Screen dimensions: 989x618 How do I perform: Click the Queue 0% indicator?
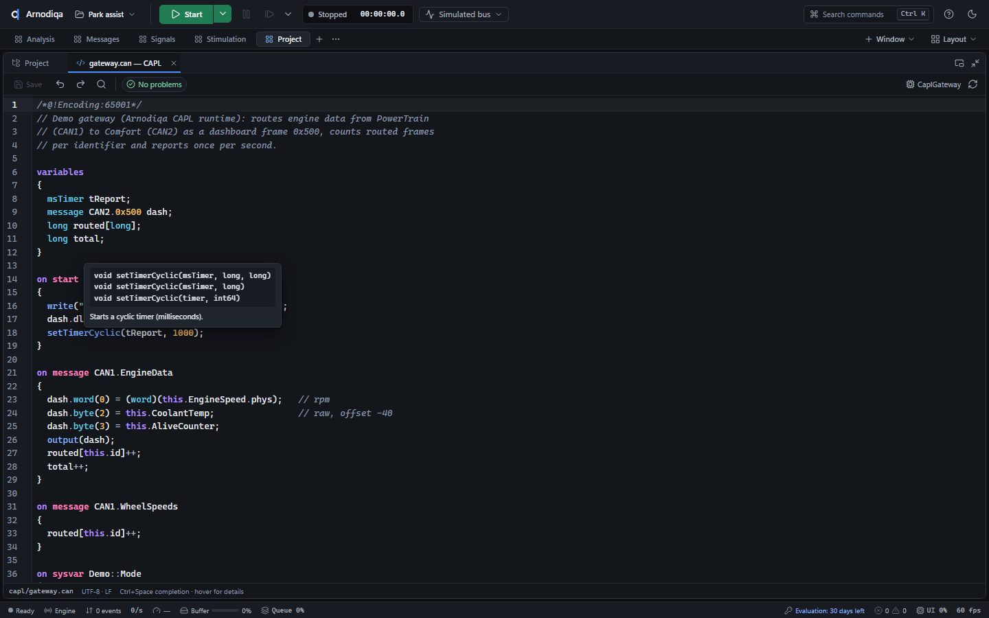pos(283,610)
